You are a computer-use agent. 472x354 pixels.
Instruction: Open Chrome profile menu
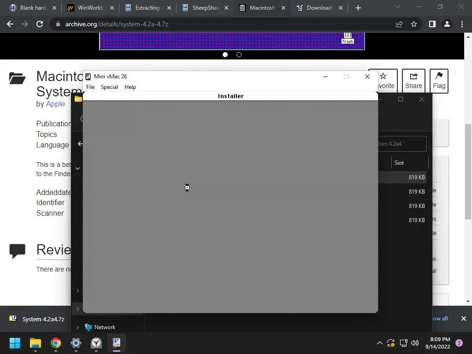(447, 24)
